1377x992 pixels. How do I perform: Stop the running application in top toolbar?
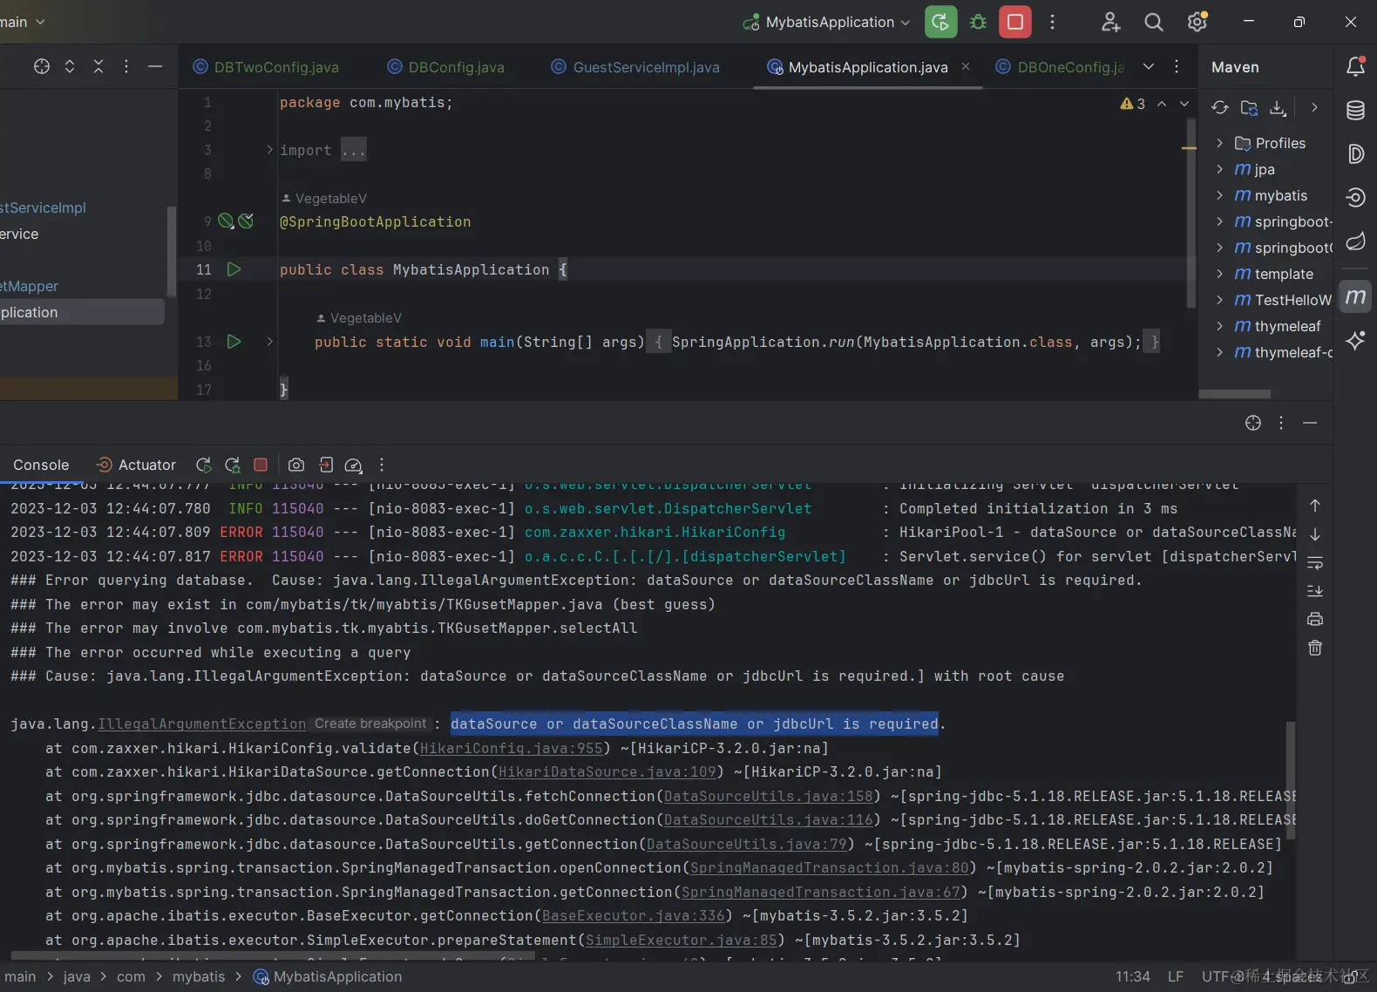pyautogui.click(x=1015, y=22)
